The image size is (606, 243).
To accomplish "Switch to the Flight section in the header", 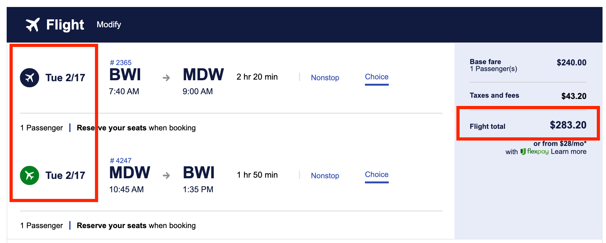I will coord(65,24).
